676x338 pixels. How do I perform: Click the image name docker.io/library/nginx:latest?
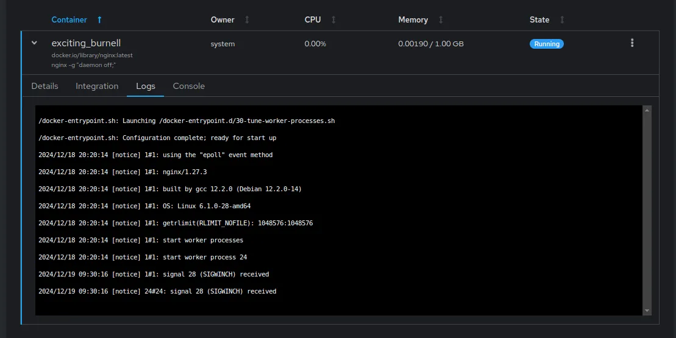[x=92, y=55]
